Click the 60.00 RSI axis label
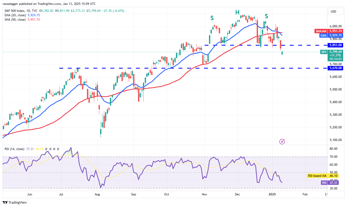 pos(333,165)
